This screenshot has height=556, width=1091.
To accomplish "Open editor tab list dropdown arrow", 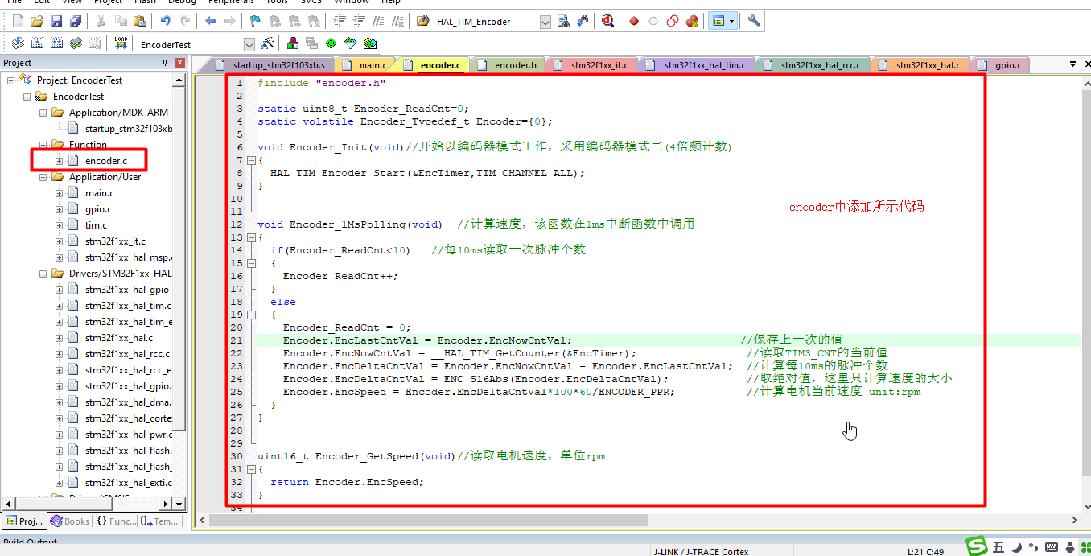I will 1073,64.
